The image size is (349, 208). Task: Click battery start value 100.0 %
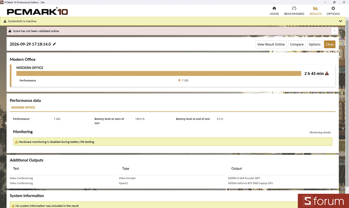(x=140, y=119)
